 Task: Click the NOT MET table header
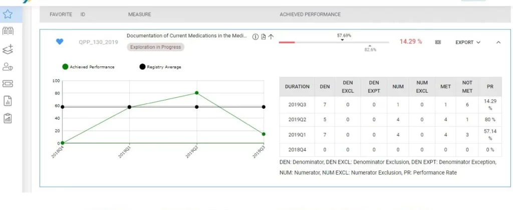[x=467, y=87]
